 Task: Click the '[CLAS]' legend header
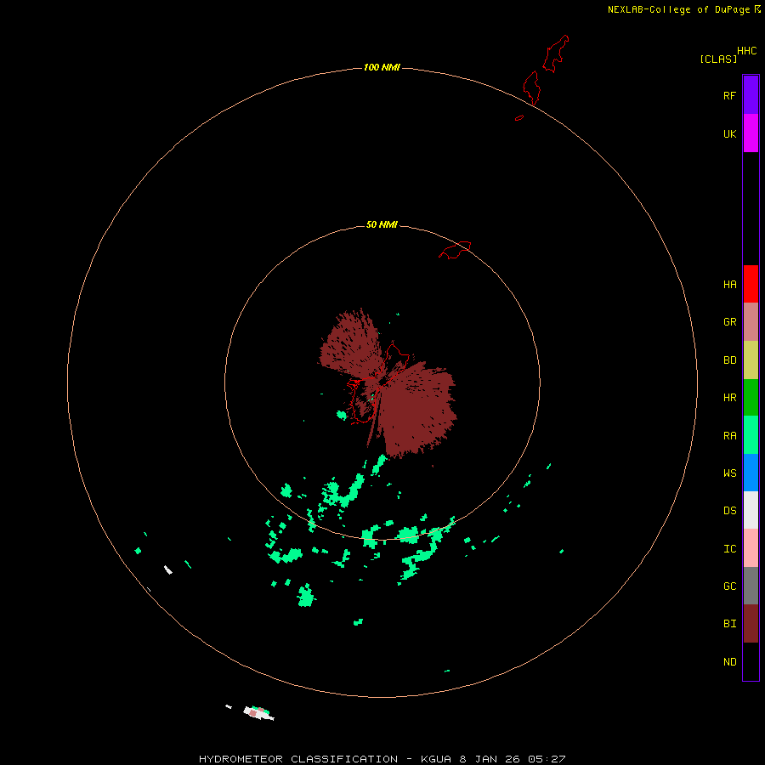(x=718, y=59)
